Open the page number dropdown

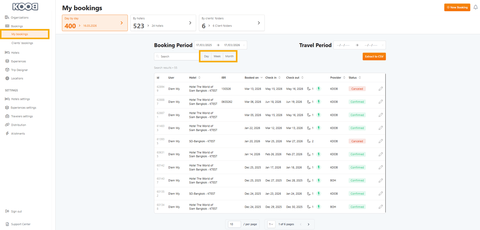pyautogui.click(x=271, y=224)
